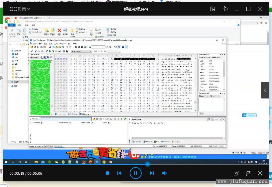Click the blue cloud button on right side

coord(249,115)
